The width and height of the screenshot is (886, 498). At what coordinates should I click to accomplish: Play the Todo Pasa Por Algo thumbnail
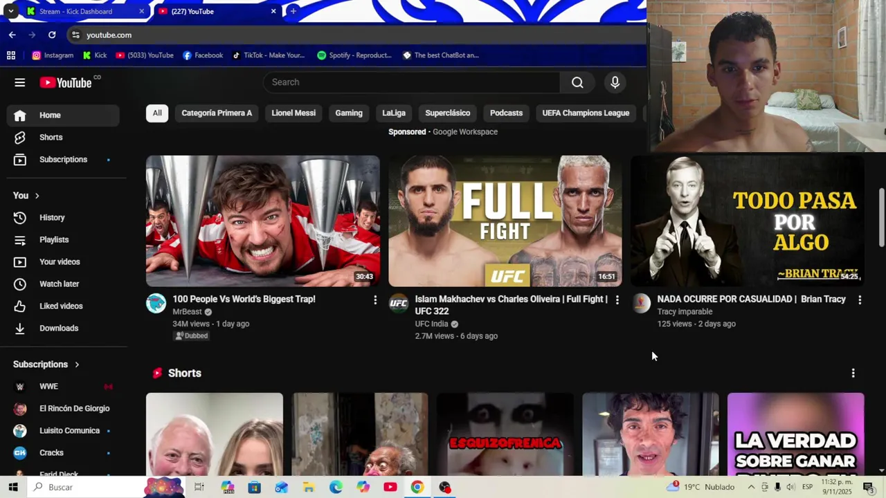click(748, 221)
